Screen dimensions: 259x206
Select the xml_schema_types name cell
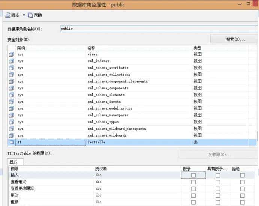coord(103,122)
